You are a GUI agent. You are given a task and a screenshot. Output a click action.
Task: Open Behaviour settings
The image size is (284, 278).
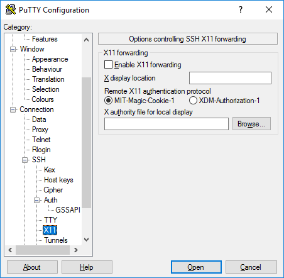[47, 69]
